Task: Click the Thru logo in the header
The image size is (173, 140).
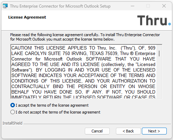Action: point(154,20)
